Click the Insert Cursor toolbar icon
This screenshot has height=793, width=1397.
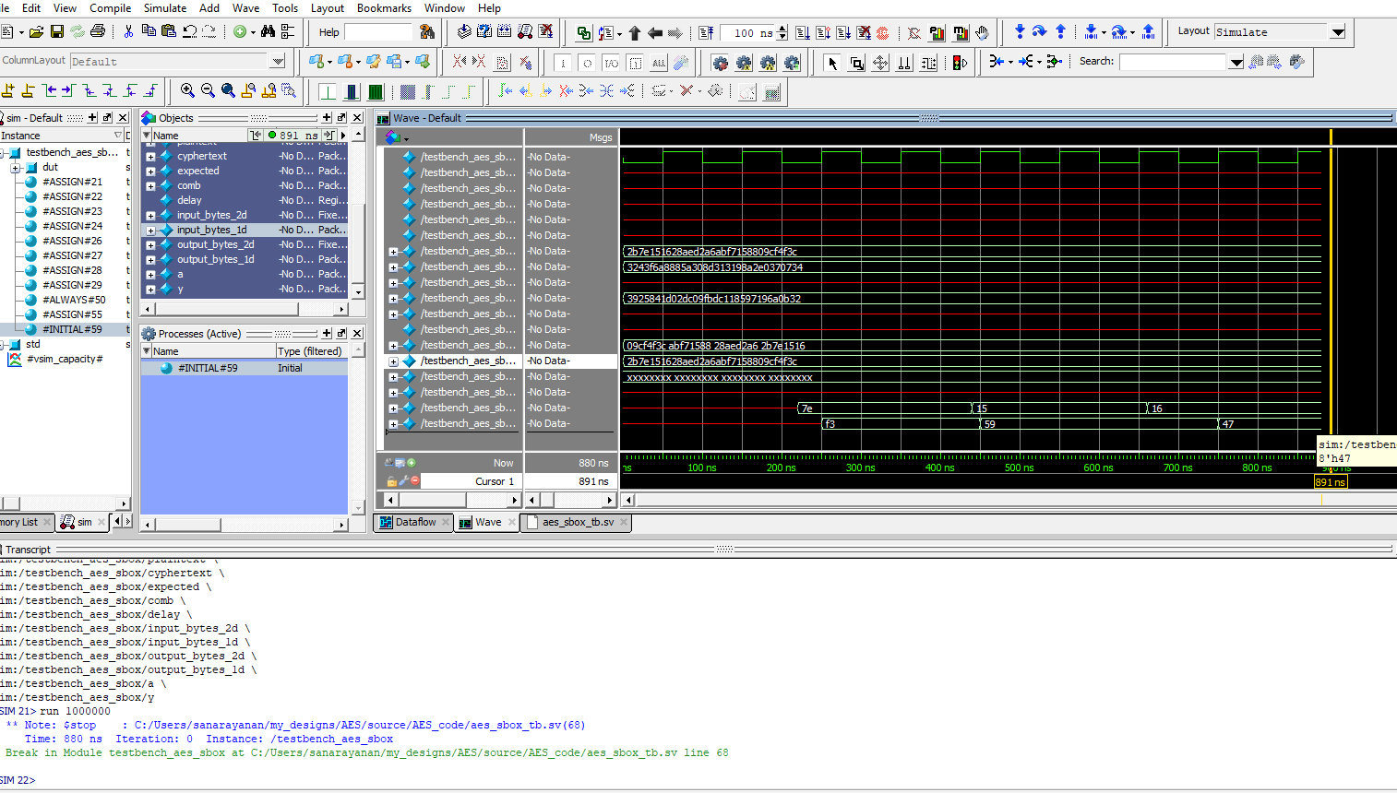(8, 90)
